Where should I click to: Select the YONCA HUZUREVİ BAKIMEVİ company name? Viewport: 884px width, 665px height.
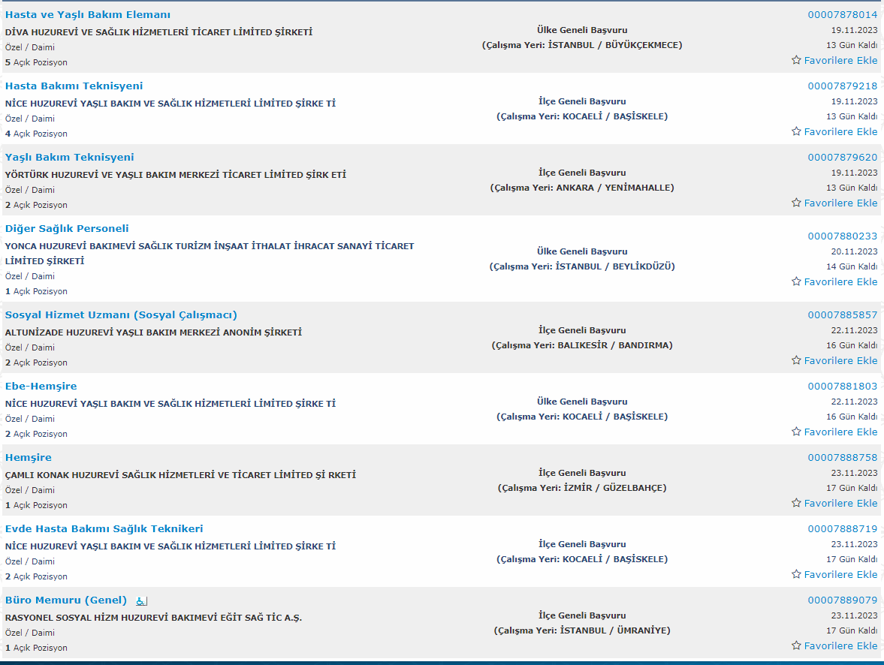click(210, 254)
